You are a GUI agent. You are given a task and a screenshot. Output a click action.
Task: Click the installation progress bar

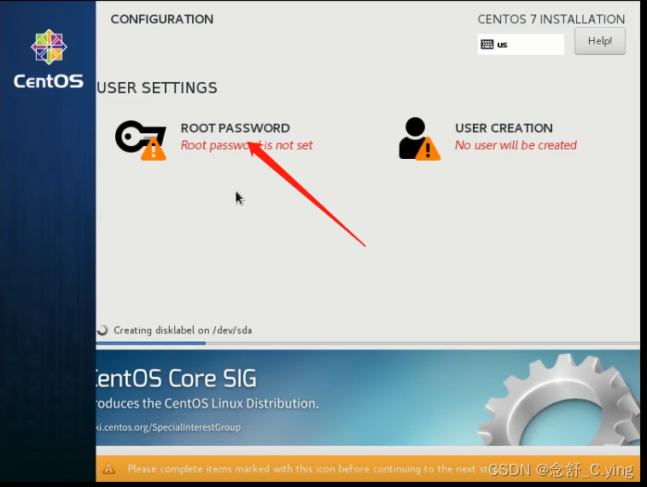[x=368, y=343]
